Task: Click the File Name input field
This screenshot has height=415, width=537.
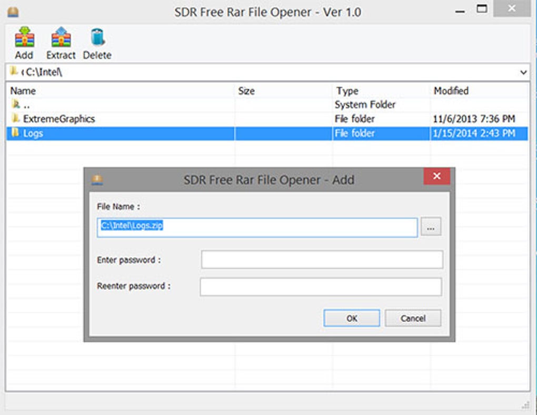Action: coord(257,227)
